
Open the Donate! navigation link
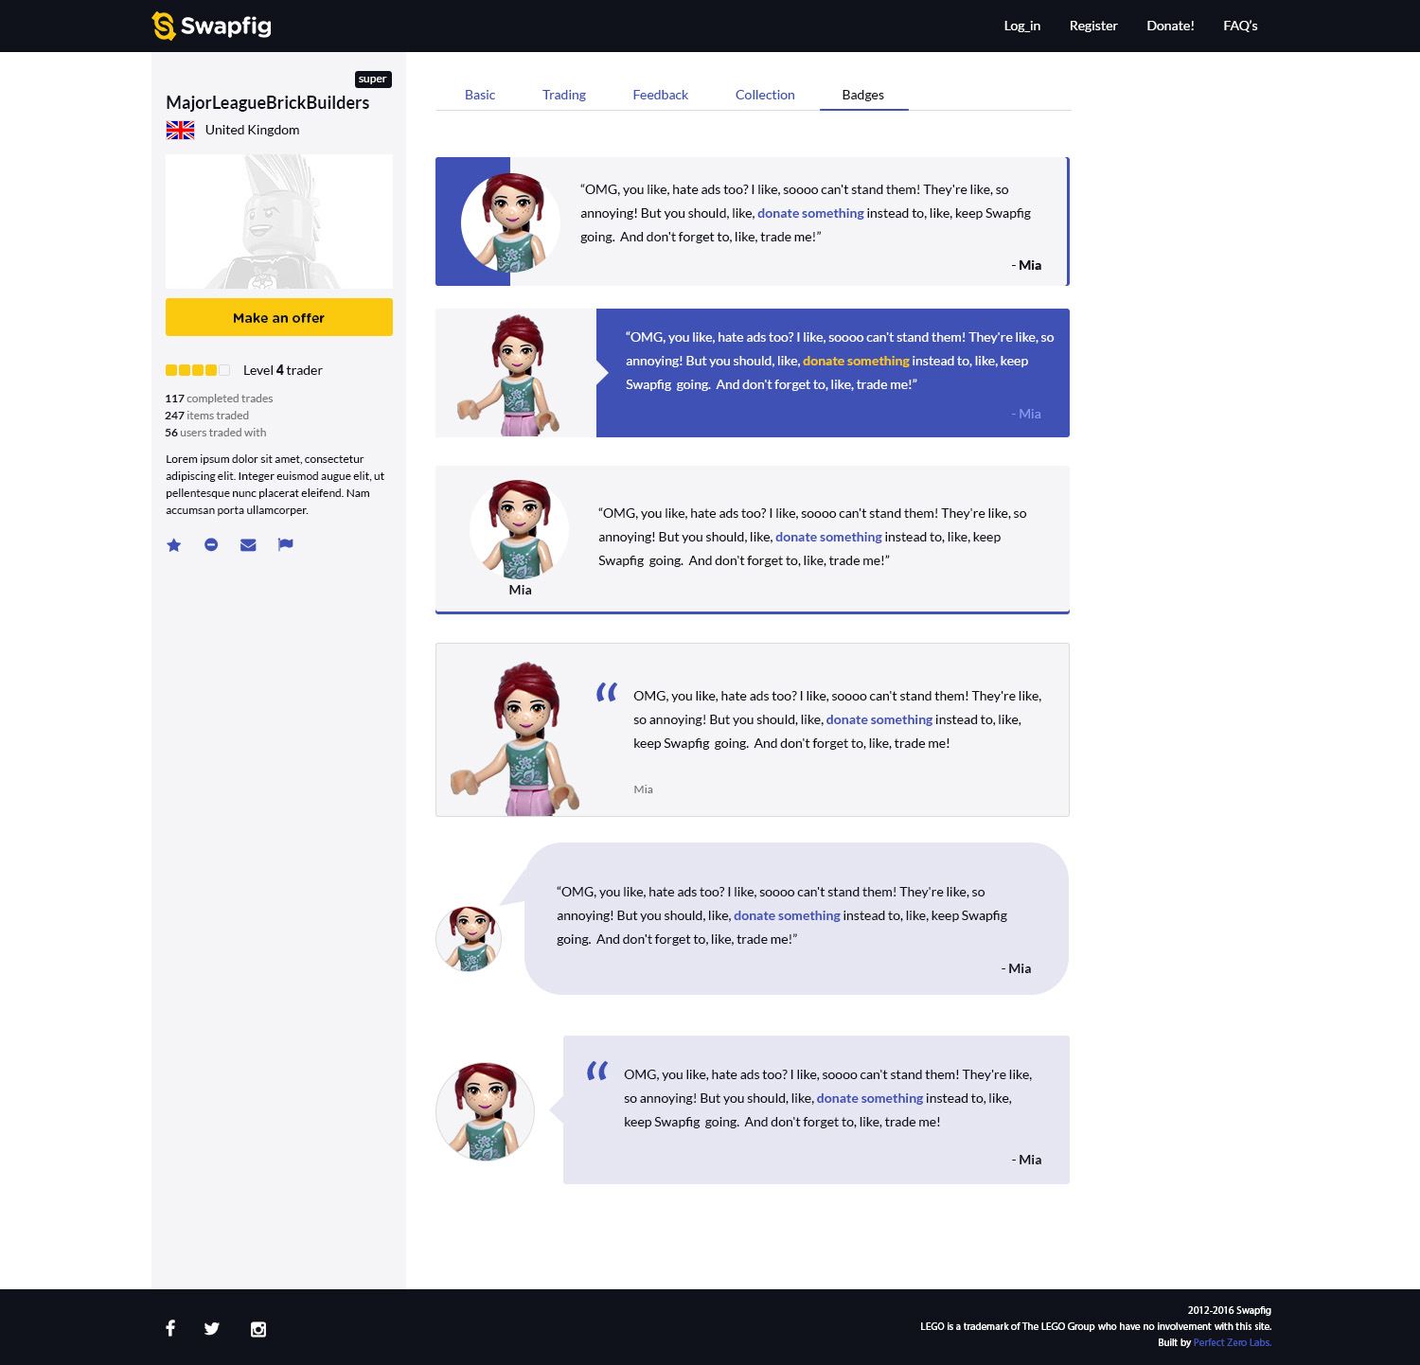coord(1171,26)
